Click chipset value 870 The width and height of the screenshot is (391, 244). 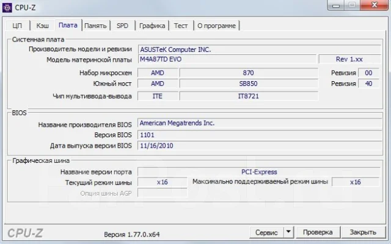click(249, 73)
